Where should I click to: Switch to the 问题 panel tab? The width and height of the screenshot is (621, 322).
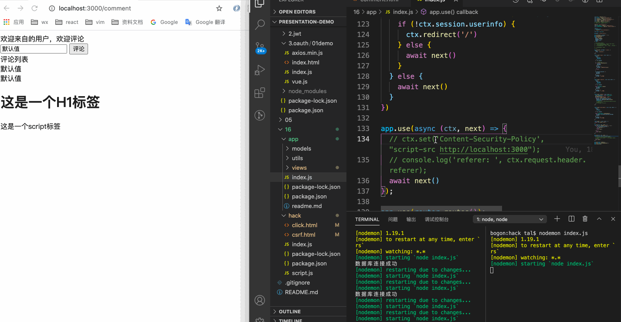pos(393,219)
